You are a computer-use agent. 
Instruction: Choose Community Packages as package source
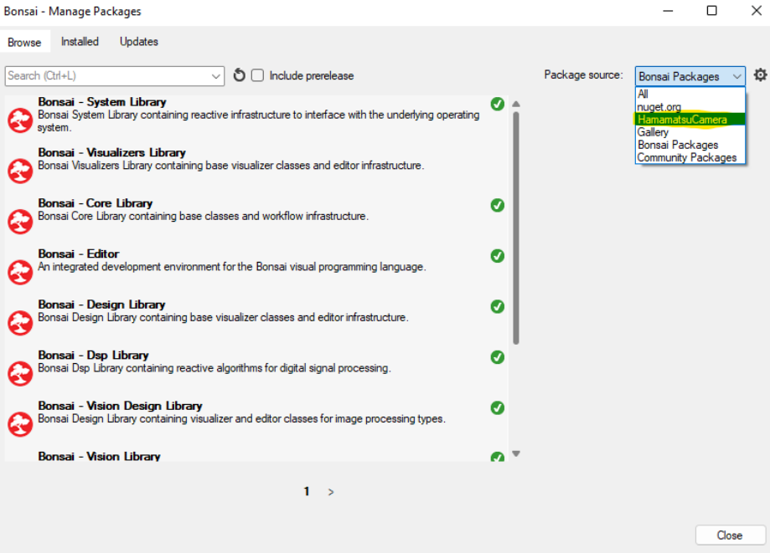pos(686,157)
